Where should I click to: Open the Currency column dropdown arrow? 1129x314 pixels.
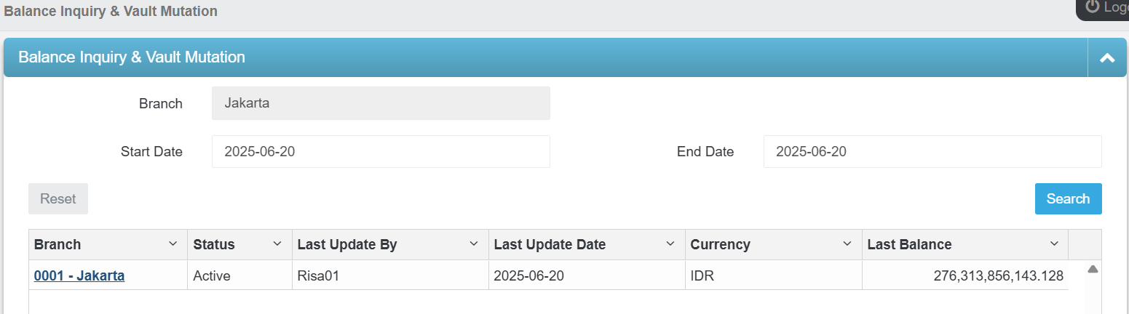pos(847,244)
